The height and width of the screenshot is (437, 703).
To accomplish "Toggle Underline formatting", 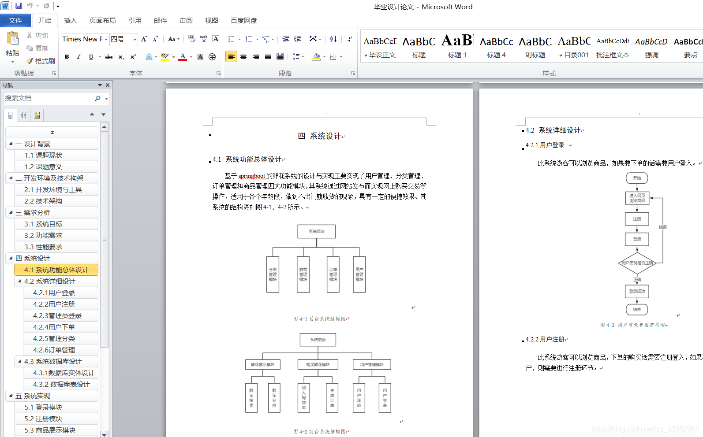I will click(x=91, y=57).
